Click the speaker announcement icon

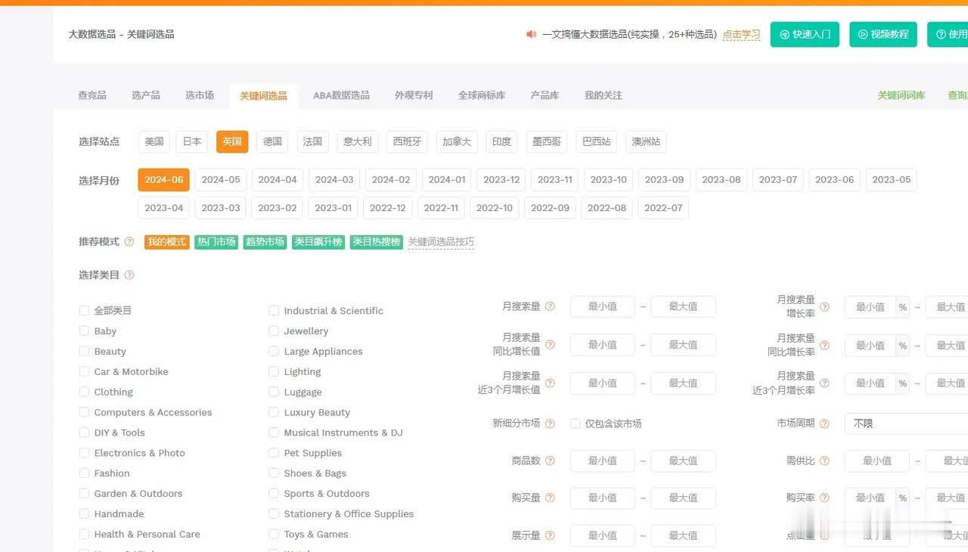(x=531, y=34)
